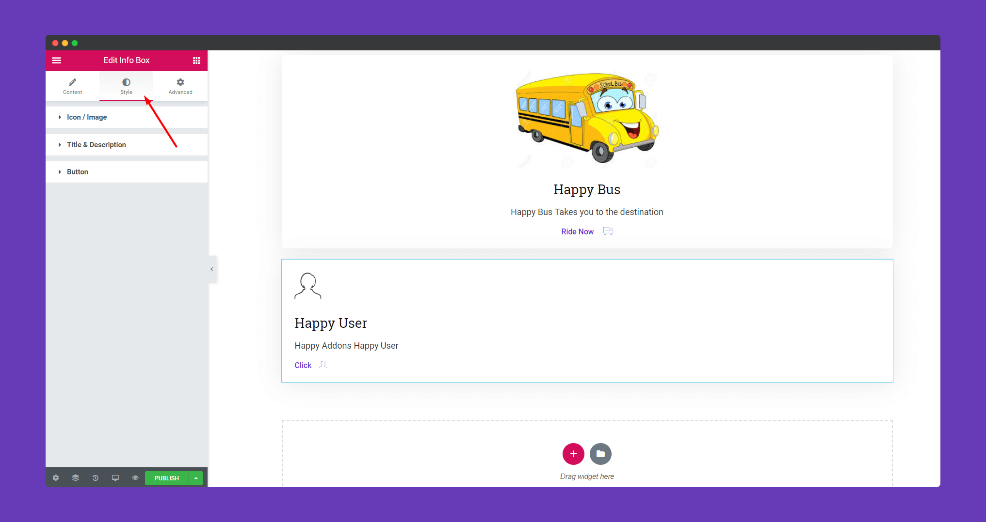Select the Style tab
This screenshot has width=986, height=522.
126,86
